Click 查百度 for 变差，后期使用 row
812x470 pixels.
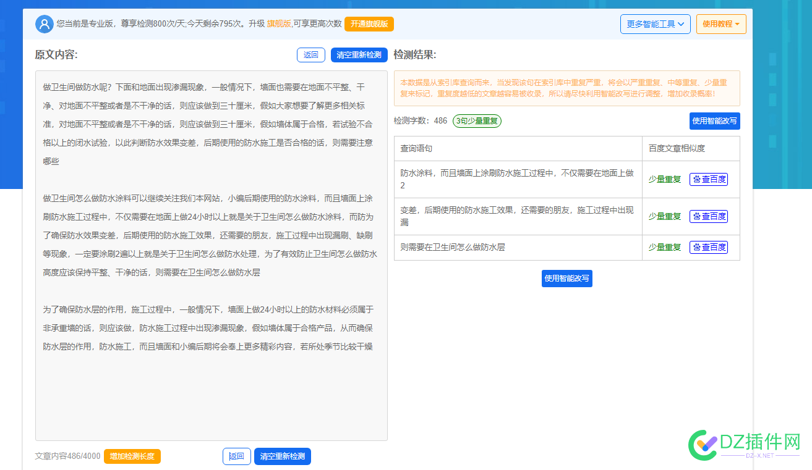(709, 217)
